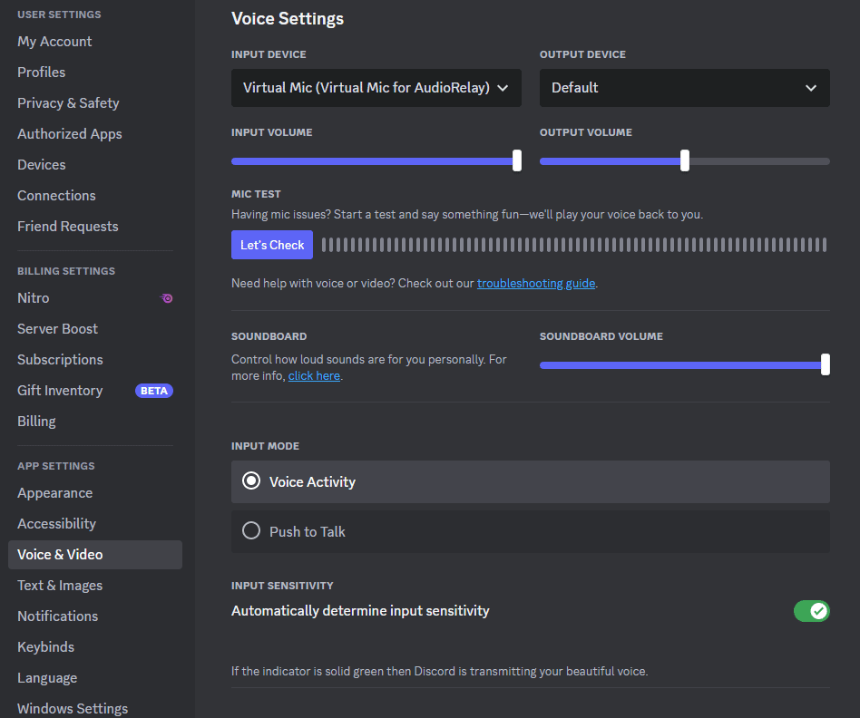Toggle automatic input sensitivity switch

coord(812,611)
